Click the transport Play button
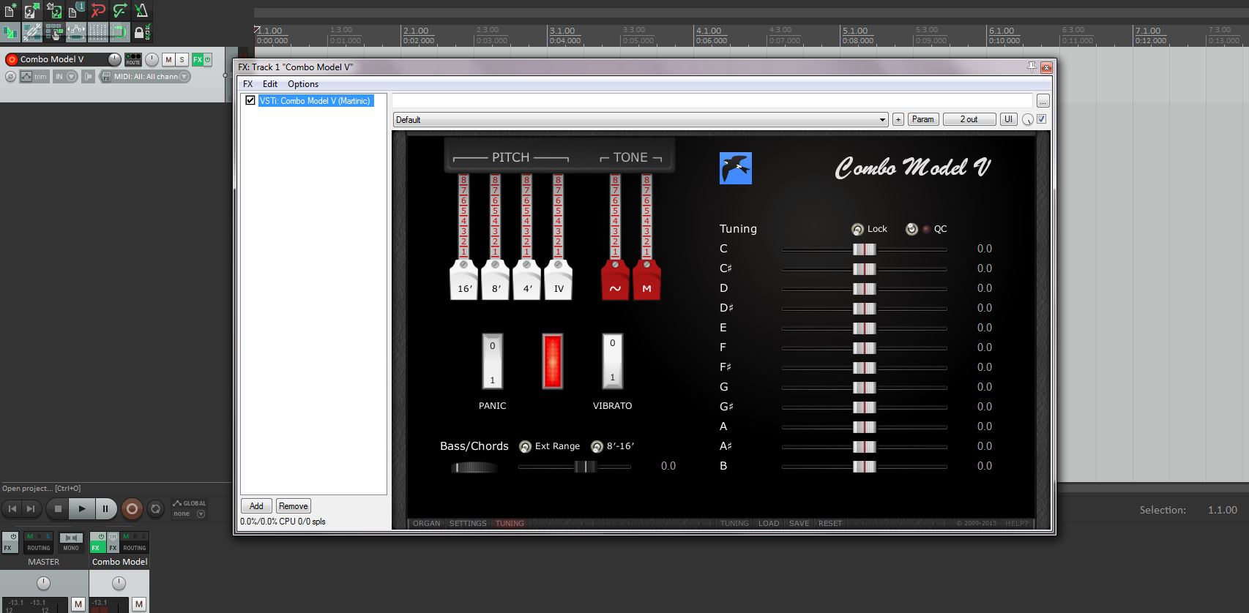Image resolution: width=1249 pixels, height=613 pixels. [x=81, y=508]
